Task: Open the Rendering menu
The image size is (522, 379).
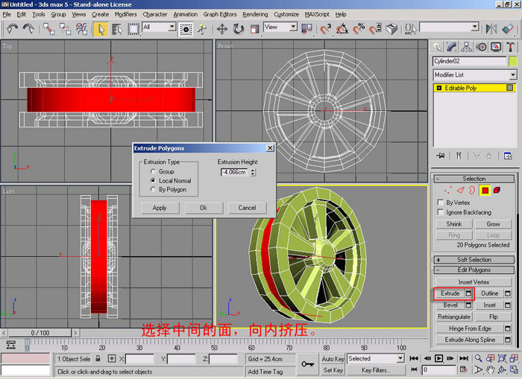Action: click(255, 14)
